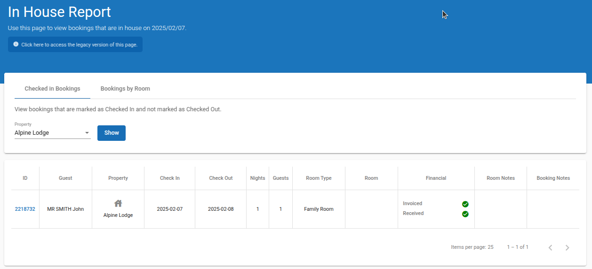
Task: Go to the previous page of results
Action: click(x=550, y=247)
